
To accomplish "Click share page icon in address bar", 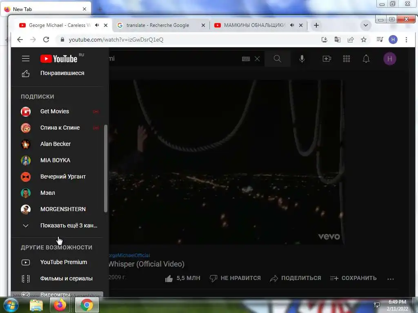I will [x=351, y=40].
